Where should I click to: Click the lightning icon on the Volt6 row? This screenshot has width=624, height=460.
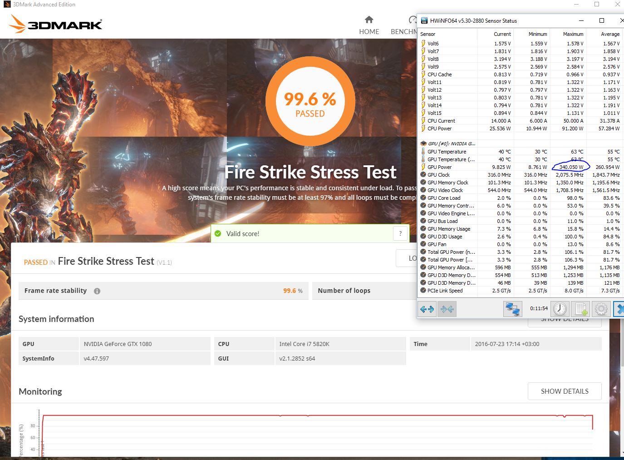point(423,44)
